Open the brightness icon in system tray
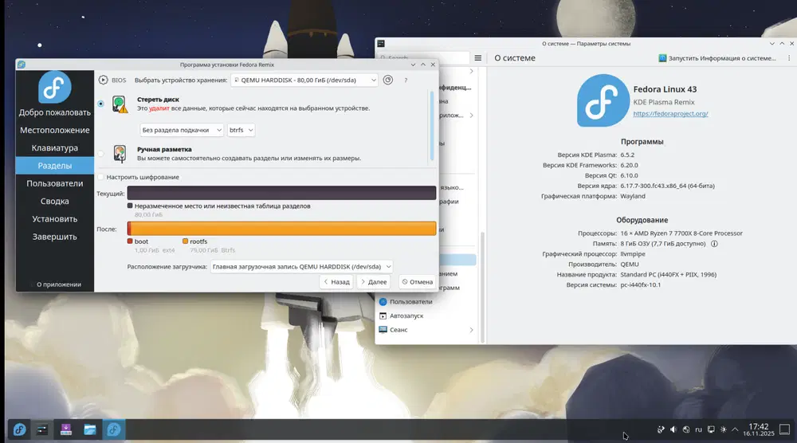This screenshot has height=443, width=797. 724,429
